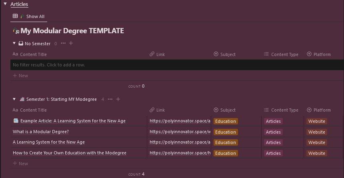Click Platform column header in Semester 1 table
Image resolution: width=344 pixels, height=178 pixels.
click(318, 110)
